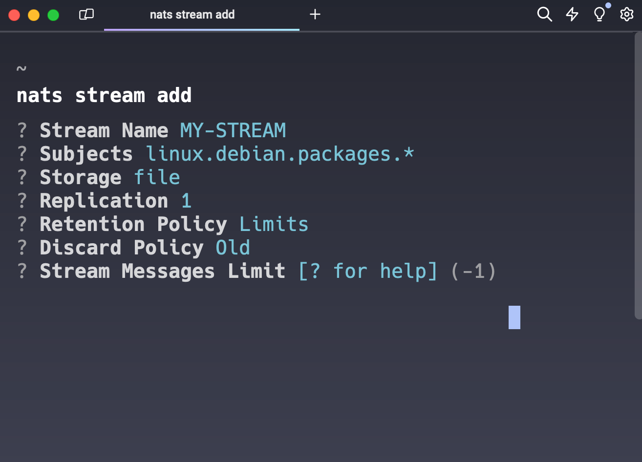This screenshot has height=462, width=642.
Task: Click the yellow minimize traffic light
Action: [33, 15]
